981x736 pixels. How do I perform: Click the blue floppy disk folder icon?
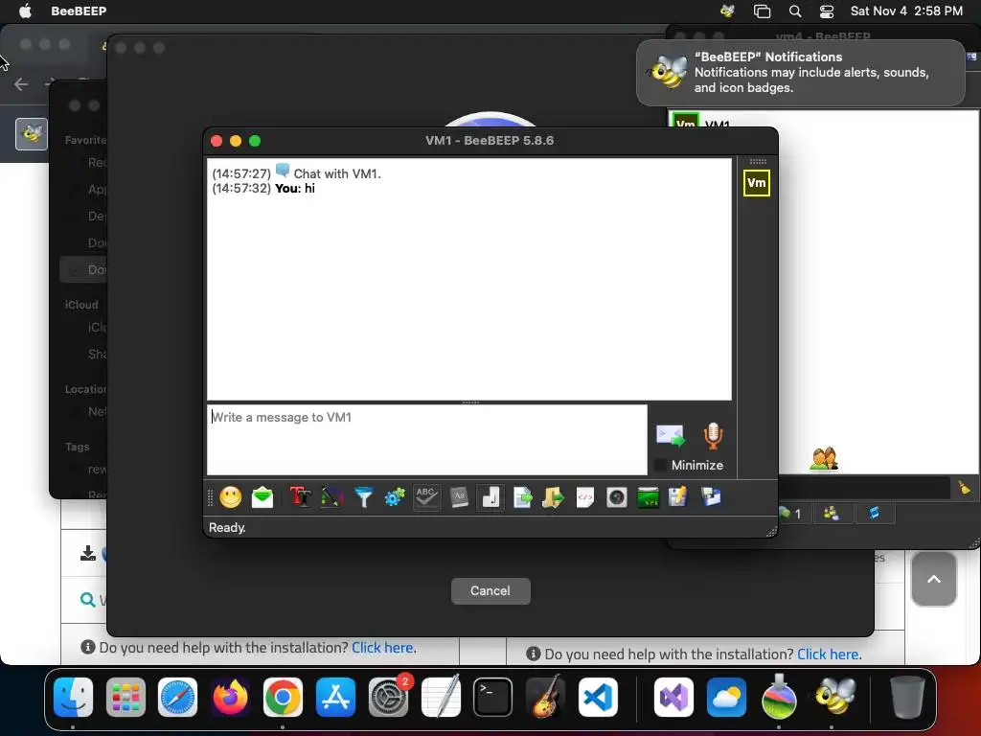[711, 497]
